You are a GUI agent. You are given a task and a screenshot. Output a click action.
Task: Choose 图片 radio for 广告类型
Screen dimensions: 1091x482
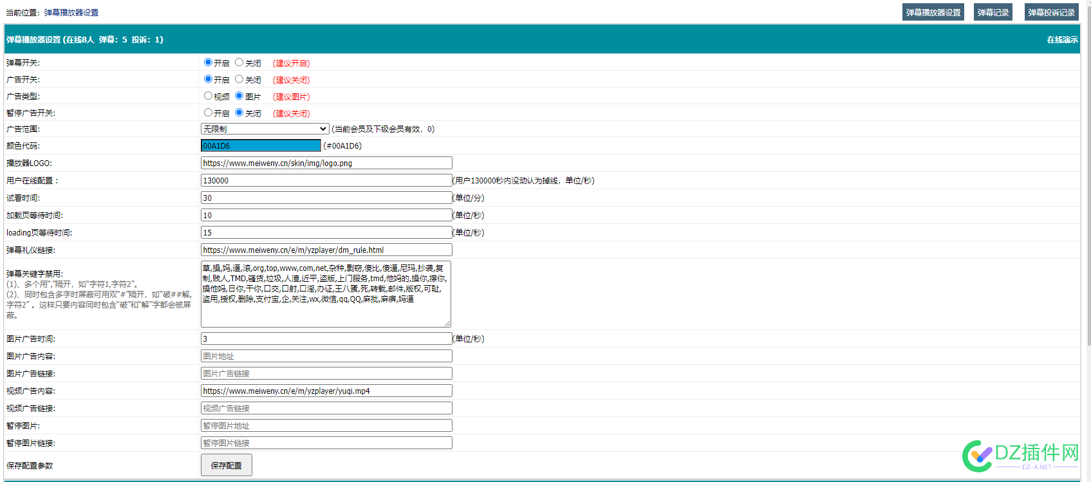click(239, 96)
